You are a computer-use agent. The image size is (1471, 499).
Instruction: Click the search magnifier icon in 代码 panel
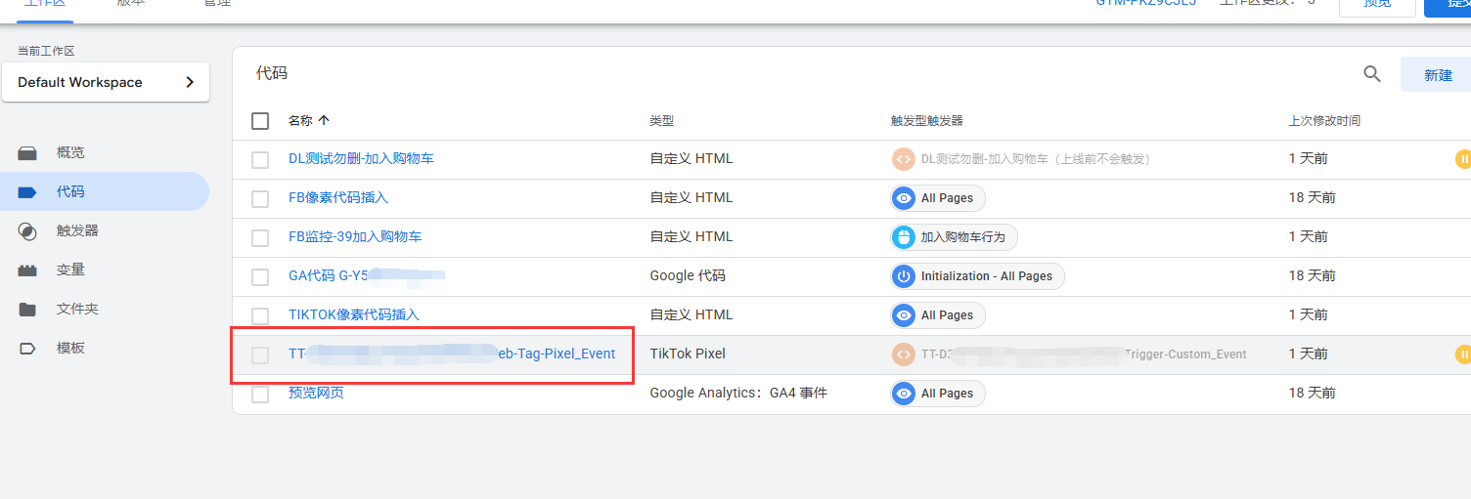point(1372,74)
